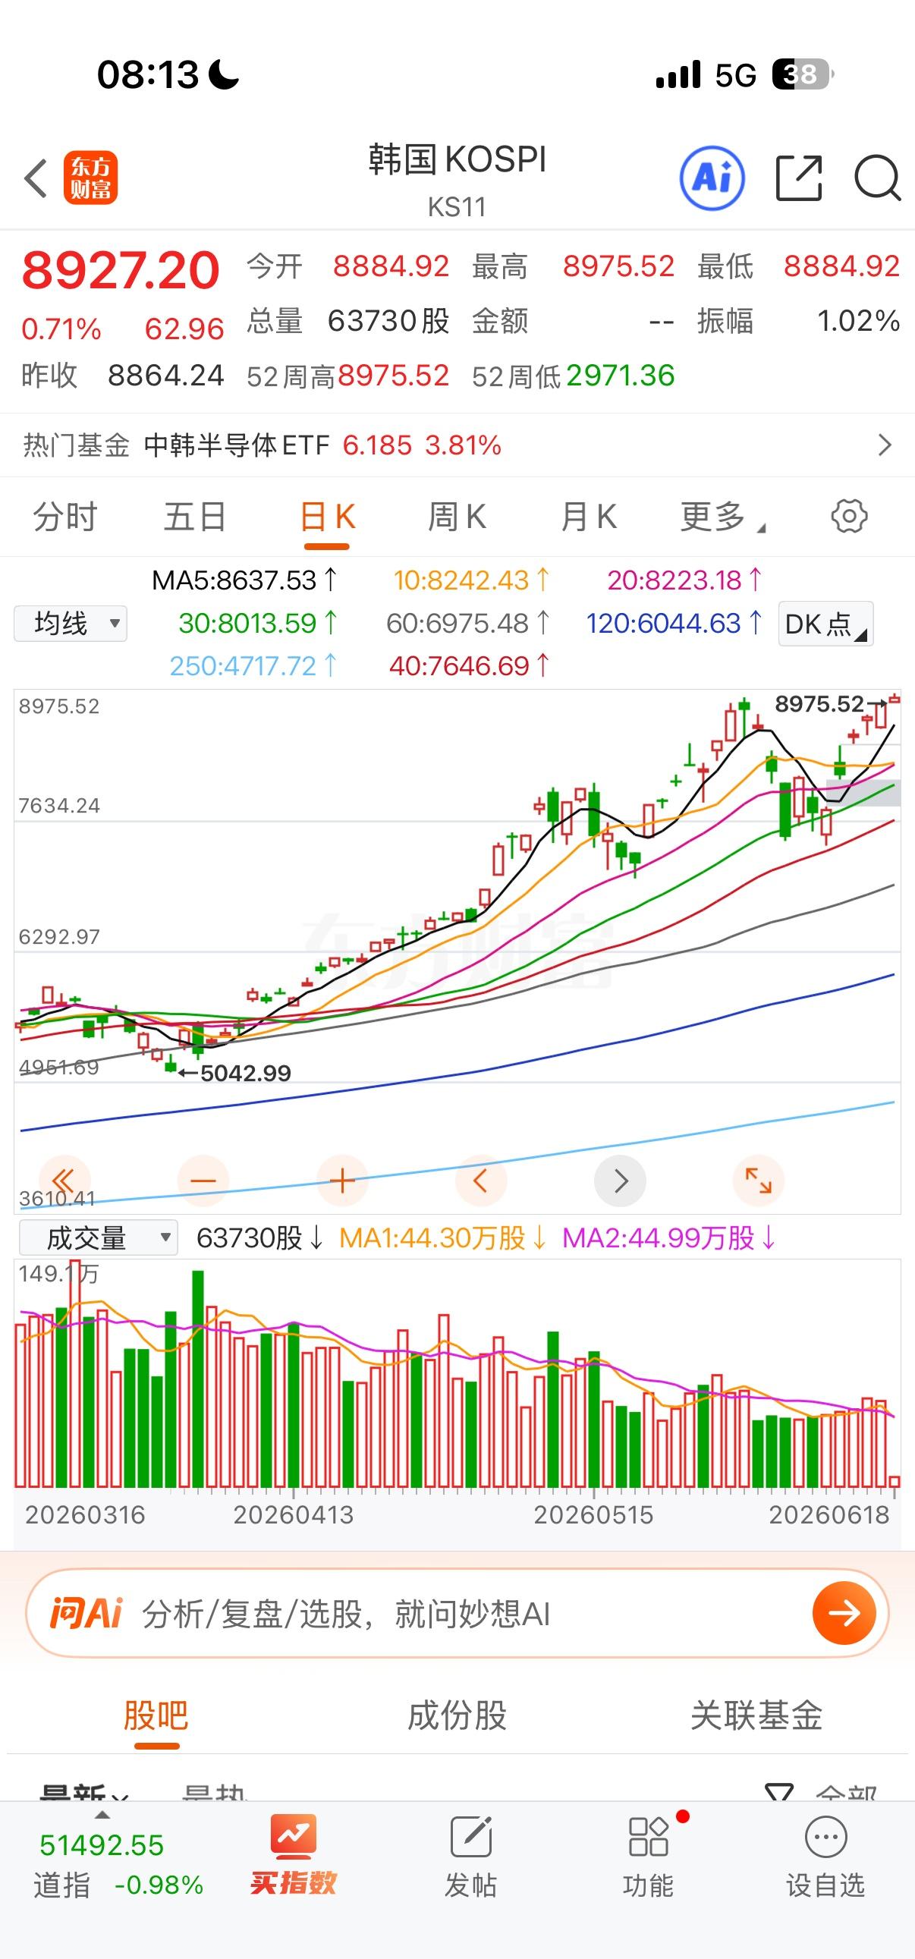This screenshot has height=1959, width=915.
Task: Expand chart to fullscreen icon
Action: click(758, 1181)
